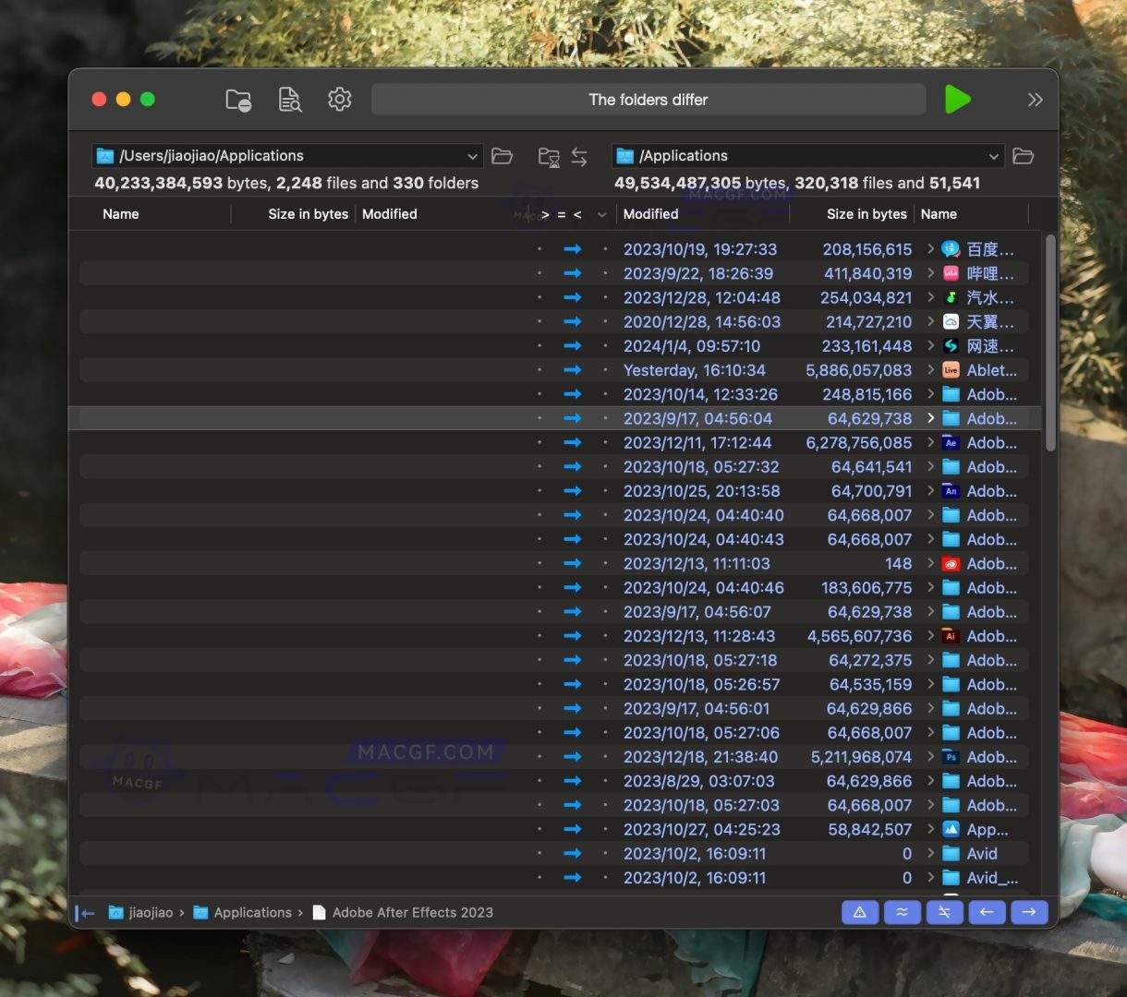Expand the Ablet... row chevron

[931, 370]
